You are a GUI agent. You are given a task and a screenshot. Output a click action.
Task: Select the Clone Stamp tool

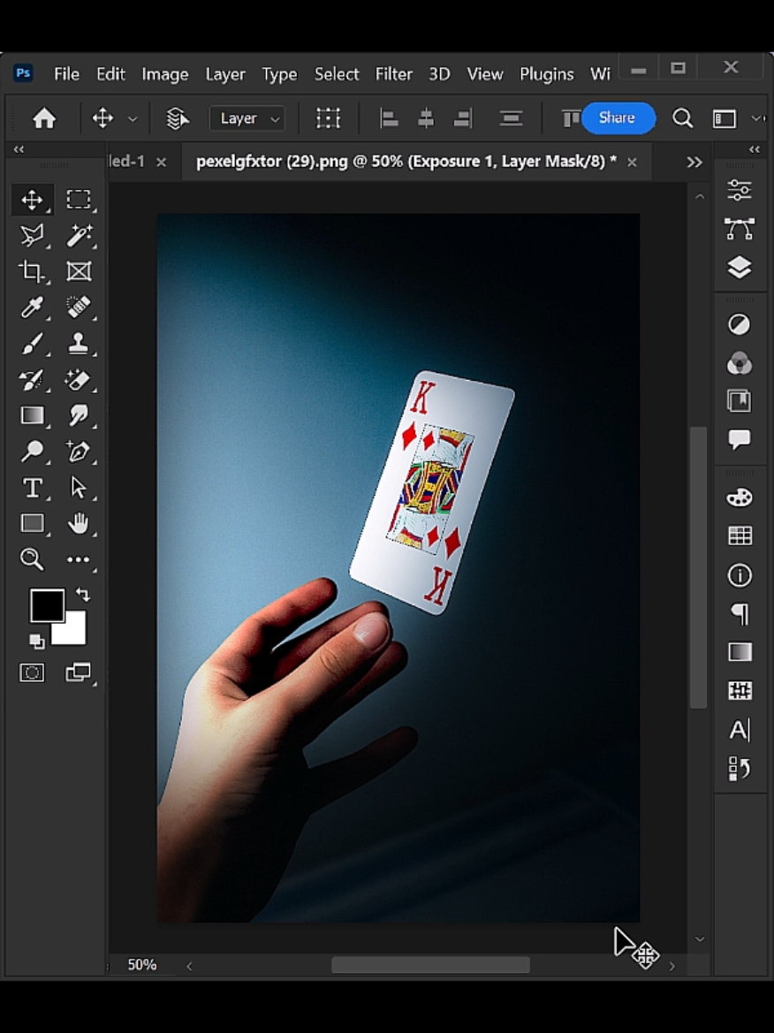pyautogui.click(x=79, y=344)
